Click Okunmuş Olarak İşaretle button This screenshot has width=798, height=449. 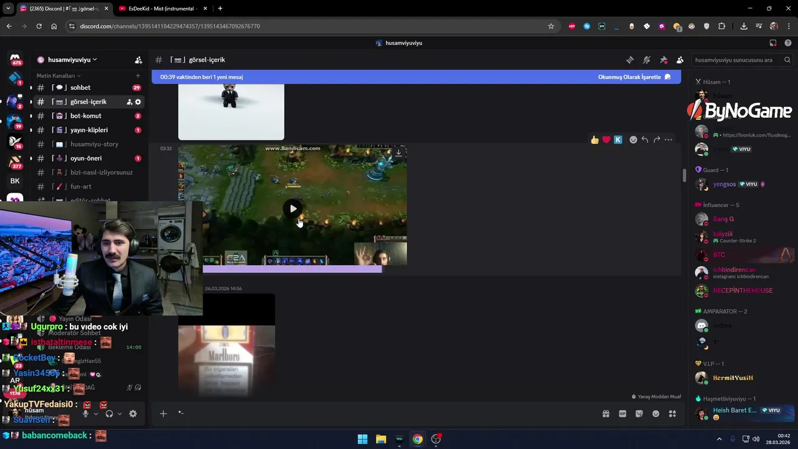[x=635, y=77]
